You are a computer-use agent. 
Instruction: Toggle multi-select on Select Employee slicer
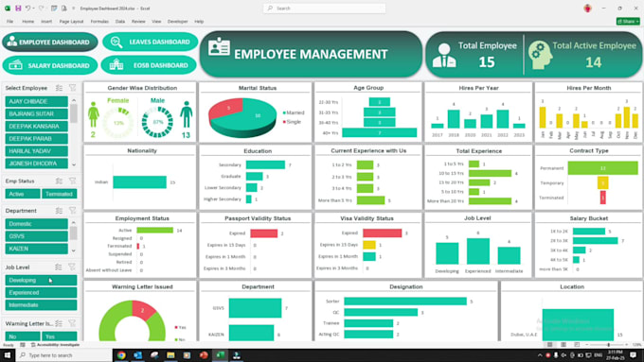point(59,88)
